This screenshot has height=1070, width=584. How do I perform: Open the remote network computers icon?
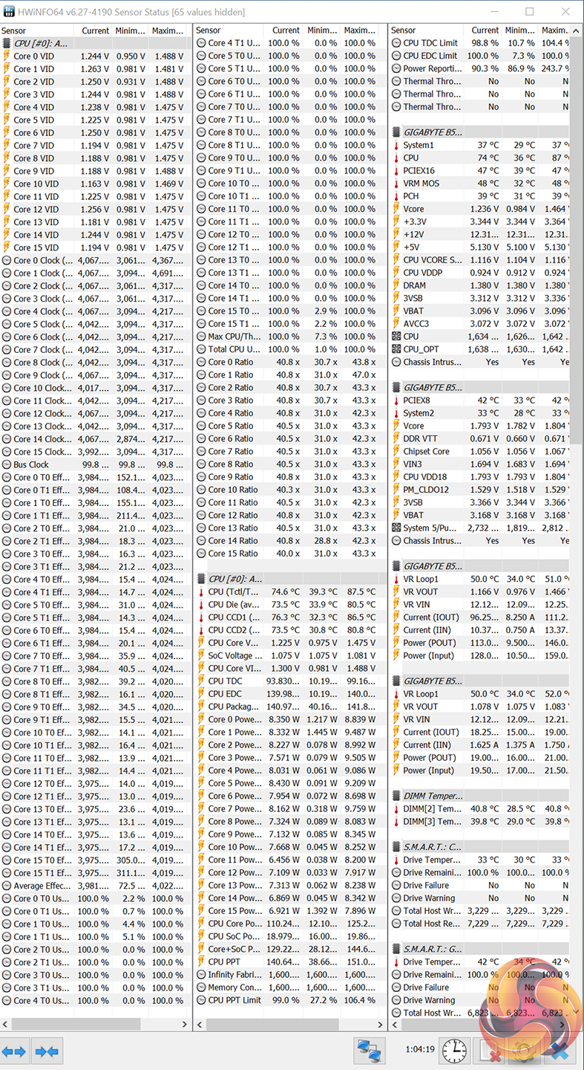coord(369,1051)
